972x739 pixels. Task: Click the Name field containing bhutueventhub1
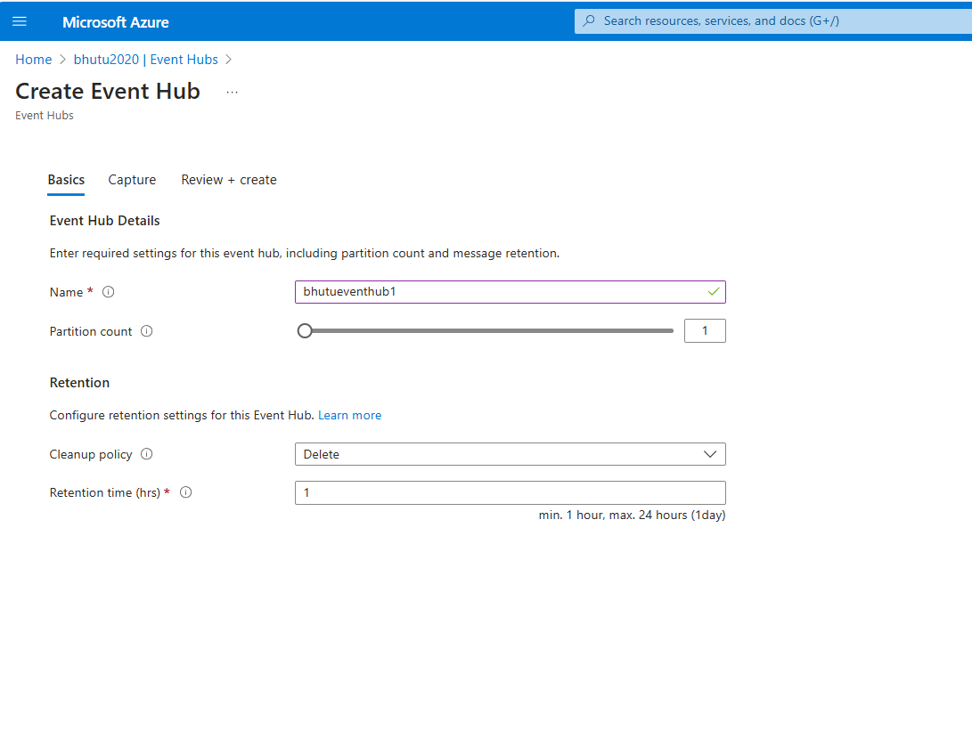tap(511, 292)
